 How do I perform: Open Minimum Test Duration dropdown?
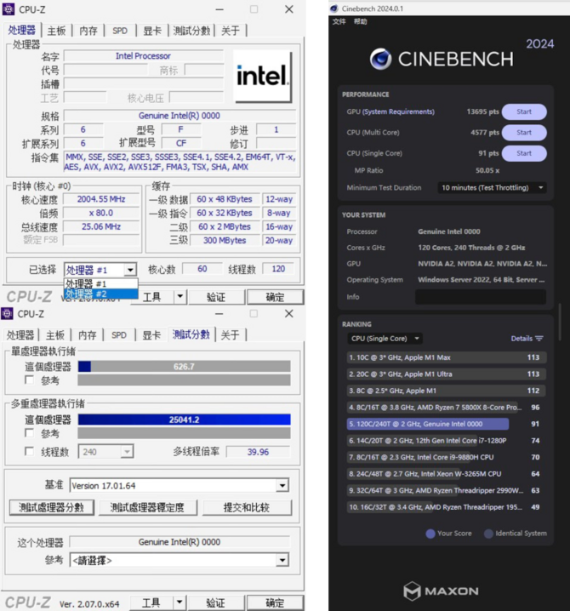[x=492, y=188]
